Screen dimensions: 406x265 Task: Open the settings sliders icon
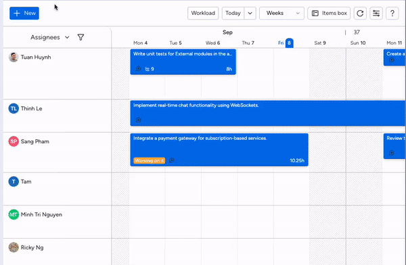tap(376, 14)
